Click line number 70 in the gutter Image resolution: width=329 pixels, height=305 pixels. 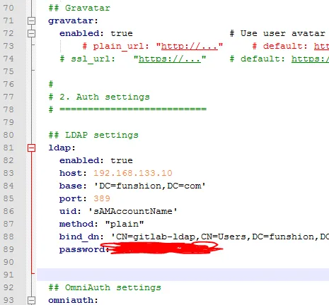8,8
